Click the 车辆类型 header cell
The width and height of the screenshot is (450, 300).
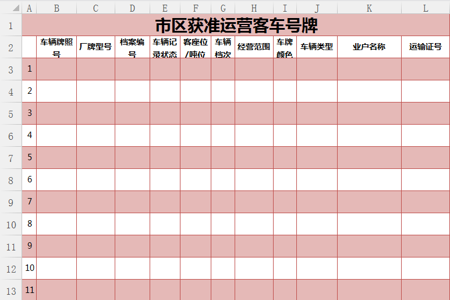coord(317,47)
